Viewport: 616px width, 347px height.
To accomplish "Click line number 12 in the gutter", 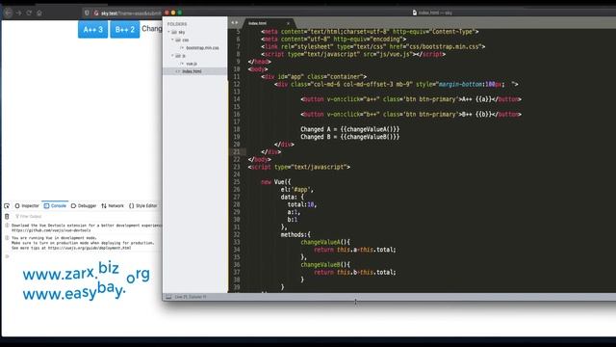I will [237, 84].
